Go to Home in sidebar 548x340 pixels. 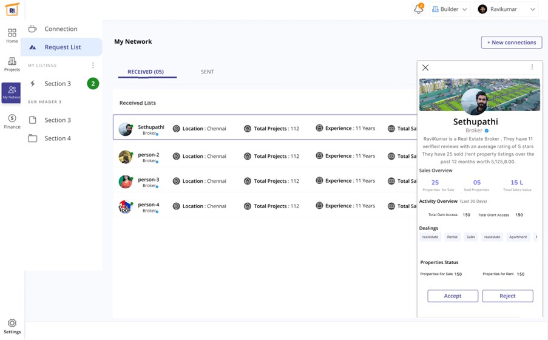[12, 35]
